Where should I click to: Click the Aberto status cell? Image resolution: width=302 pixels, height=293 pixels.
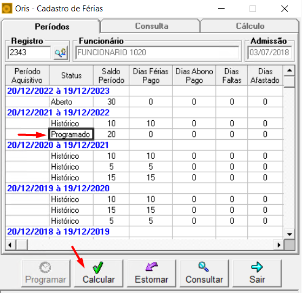(71, 102)
